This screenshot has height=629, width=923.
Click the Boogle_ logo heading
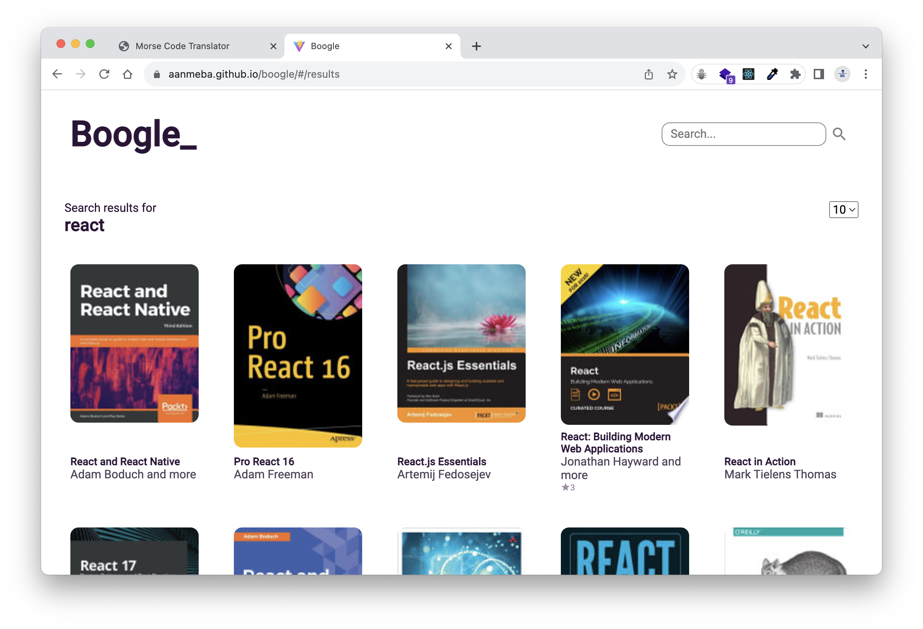click(133, 134)
